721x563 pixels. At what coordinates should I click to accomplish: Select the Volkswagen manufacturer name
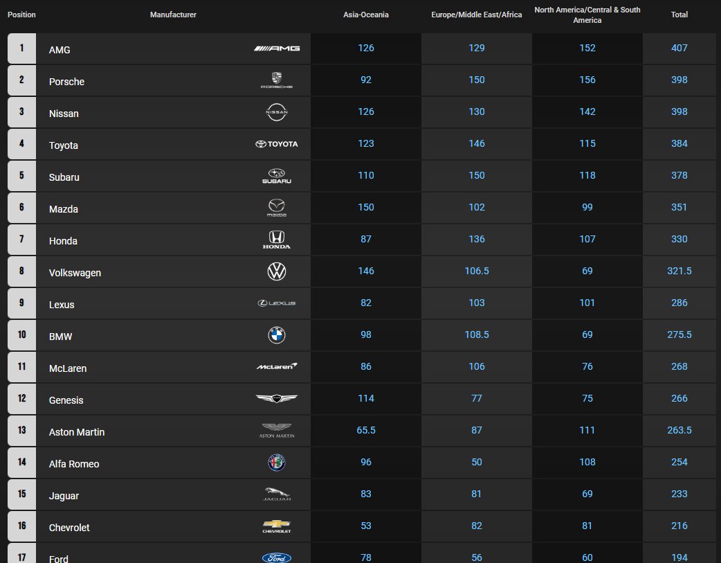75,273
